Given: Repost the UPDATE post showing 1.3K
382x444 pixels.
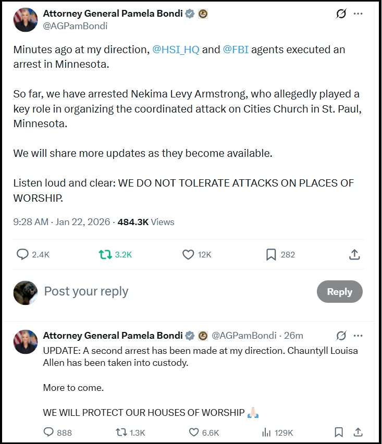Looking at the screenshot, I should 121,432.
